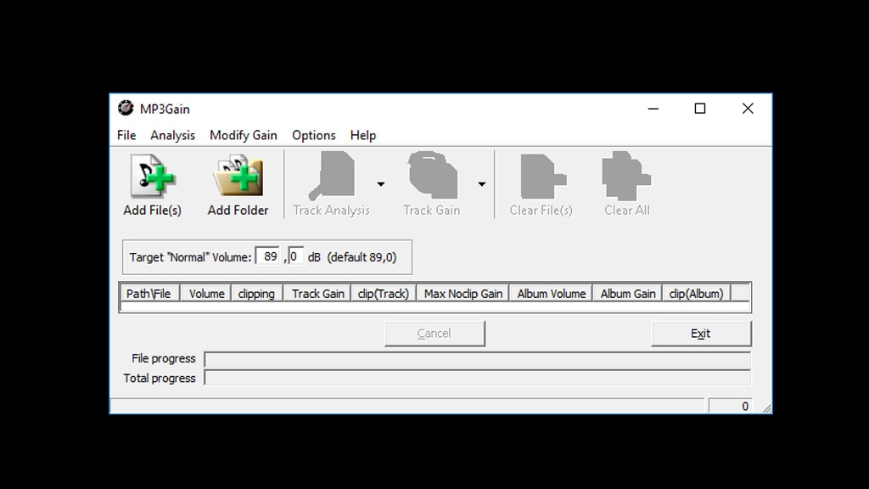Sort by the clip(Album) column header
The height and width of the screenshot is (489, 869).
pos(697,293)
